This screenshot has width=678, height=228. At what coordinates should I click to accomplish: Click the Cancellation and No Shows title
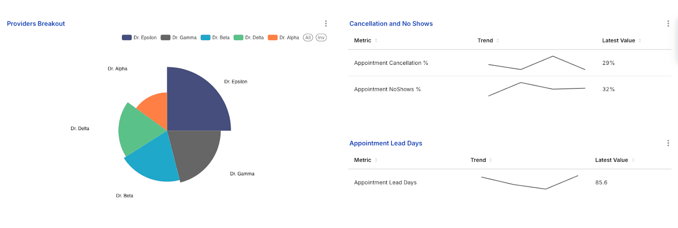click(x=391, y=23)
